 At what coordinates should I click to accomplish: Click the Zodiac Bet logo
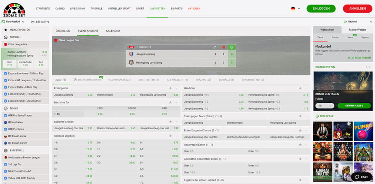point(14,10)
